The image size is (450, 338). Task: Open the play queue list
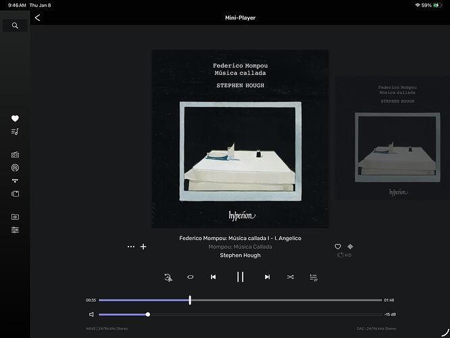pos(314,277)
